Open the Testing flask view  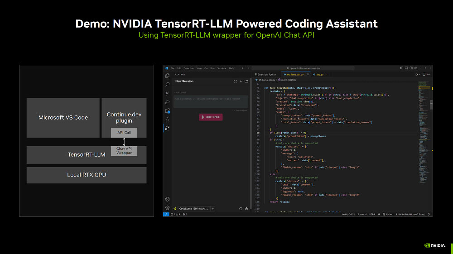(x=167, y=119)
